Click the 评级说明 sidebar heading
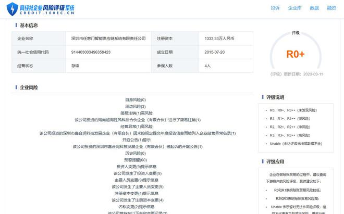344x214 pixels. [275, 97]
